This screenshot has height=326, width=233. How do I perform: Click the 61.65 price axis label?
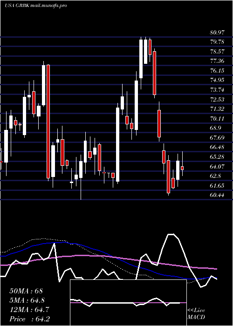point(217,185)
